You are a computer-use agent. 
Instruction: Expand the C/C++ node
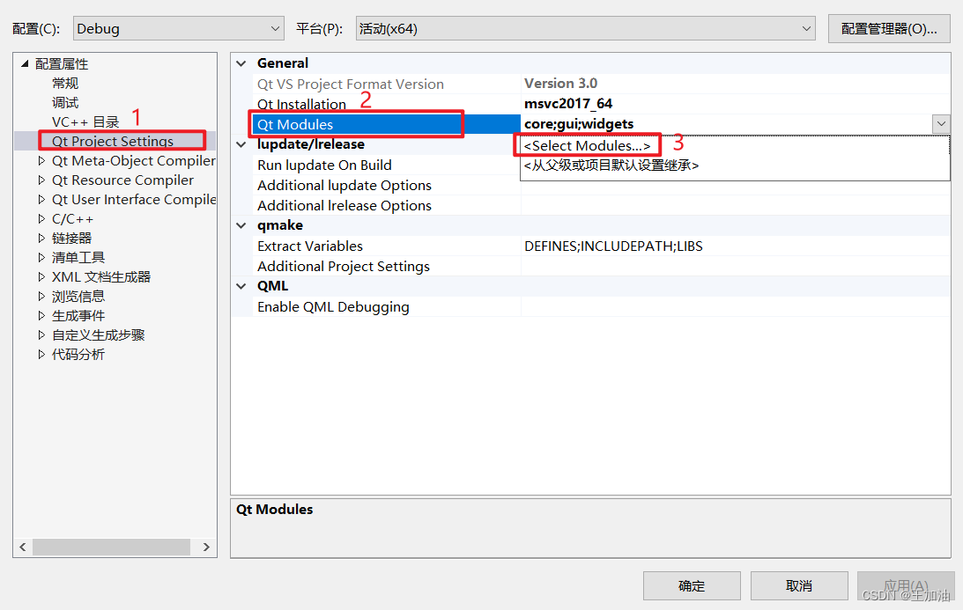click(x=41, y=219)
